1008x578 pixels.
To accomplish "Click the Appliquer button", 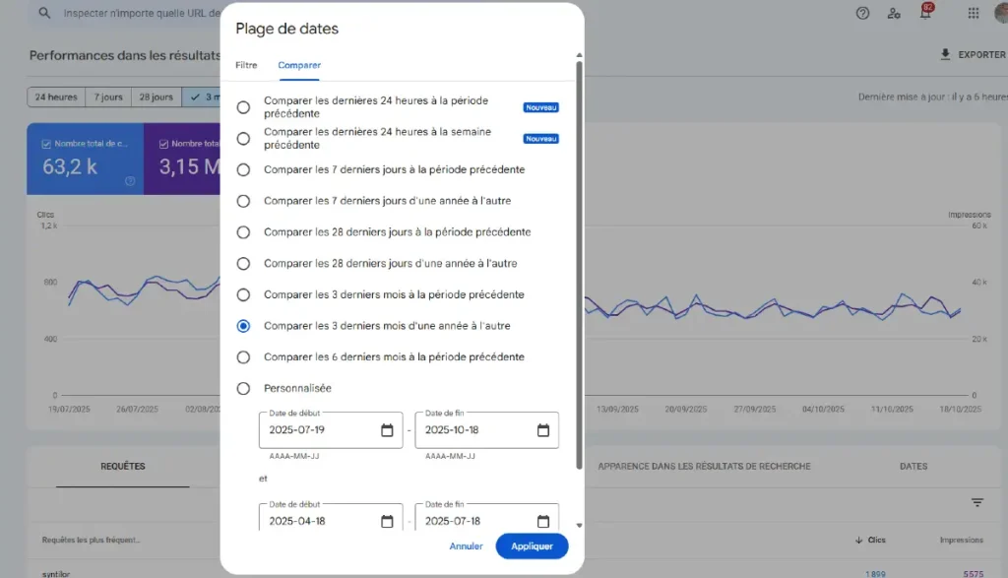I will coord(532,546).
